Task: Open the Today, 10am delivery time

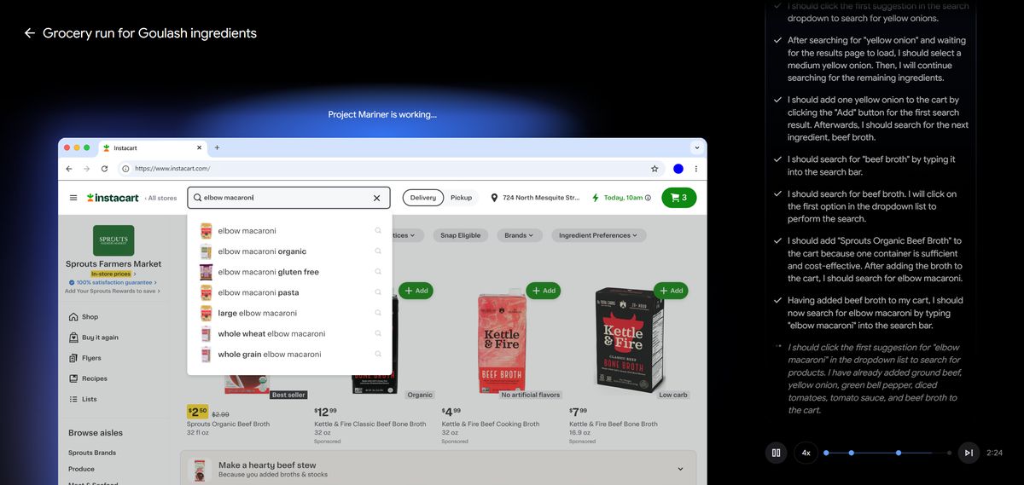Action: [x=621, y=198]
